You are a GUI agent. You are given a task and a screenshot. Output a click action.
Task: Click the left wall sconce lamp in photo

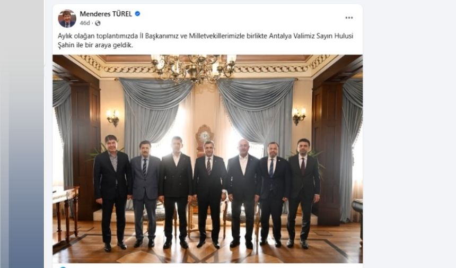coord(113,117)
